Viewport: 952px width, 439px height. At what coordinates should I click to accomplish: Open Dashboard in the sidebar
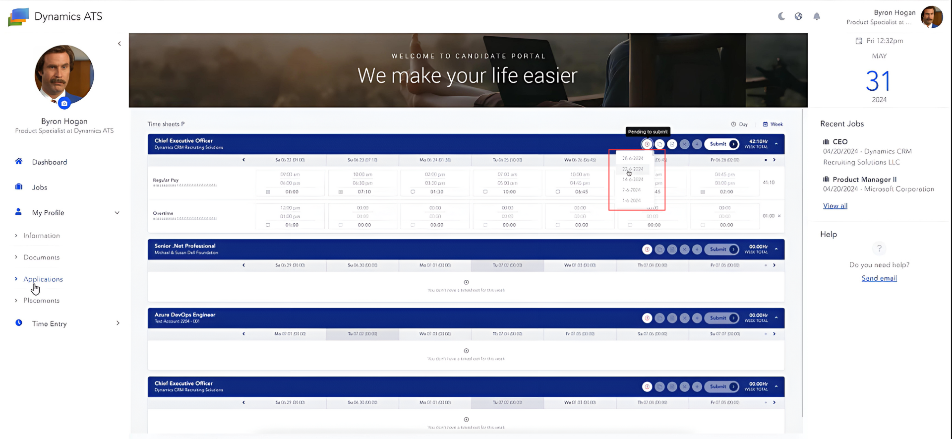tap(50, 162)
